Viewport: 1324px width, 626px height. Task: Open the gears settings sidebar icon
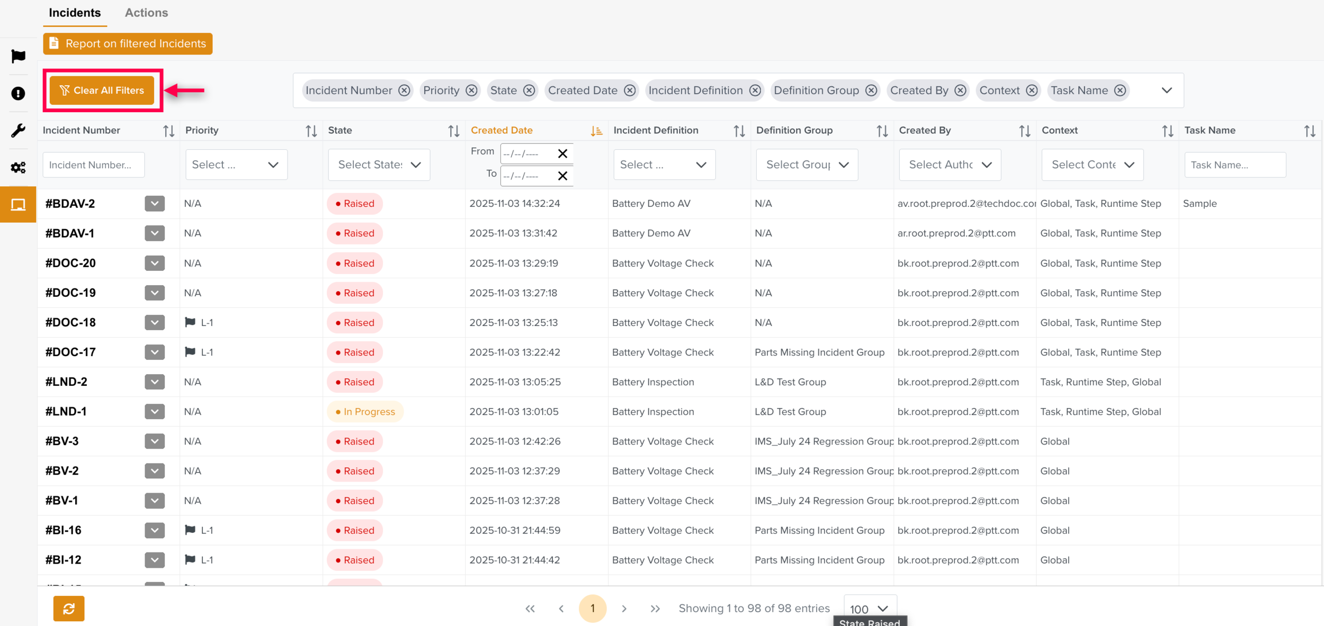point(18,167)
